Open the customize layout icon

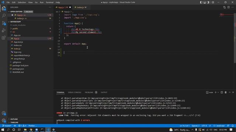[x=213, y=2]
